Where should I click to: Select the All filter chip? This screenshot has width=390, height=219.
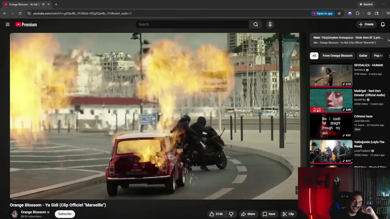(314, 56)
